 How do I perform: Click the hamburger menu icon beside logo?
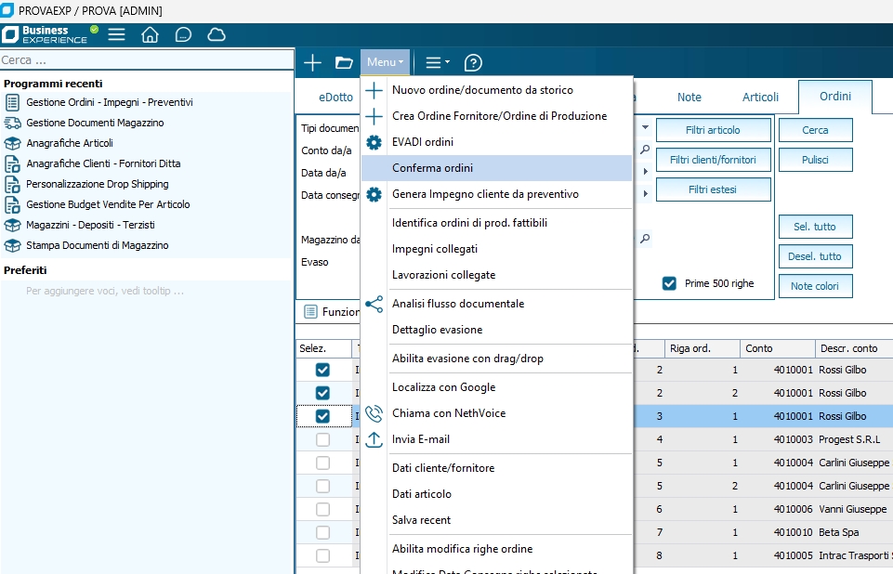116,35
